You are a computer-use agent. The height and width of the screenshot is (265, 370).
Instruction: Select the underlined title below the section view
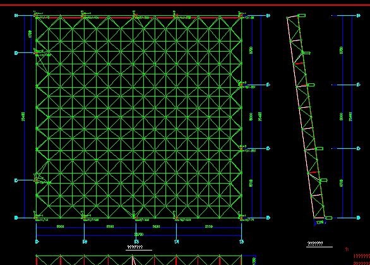coord(315,244)
